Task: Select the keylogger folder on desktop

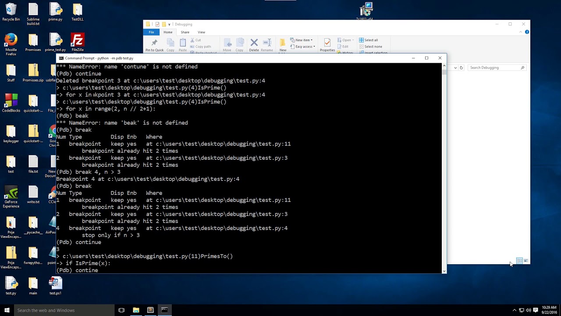Action: click(x=11, y=134)
